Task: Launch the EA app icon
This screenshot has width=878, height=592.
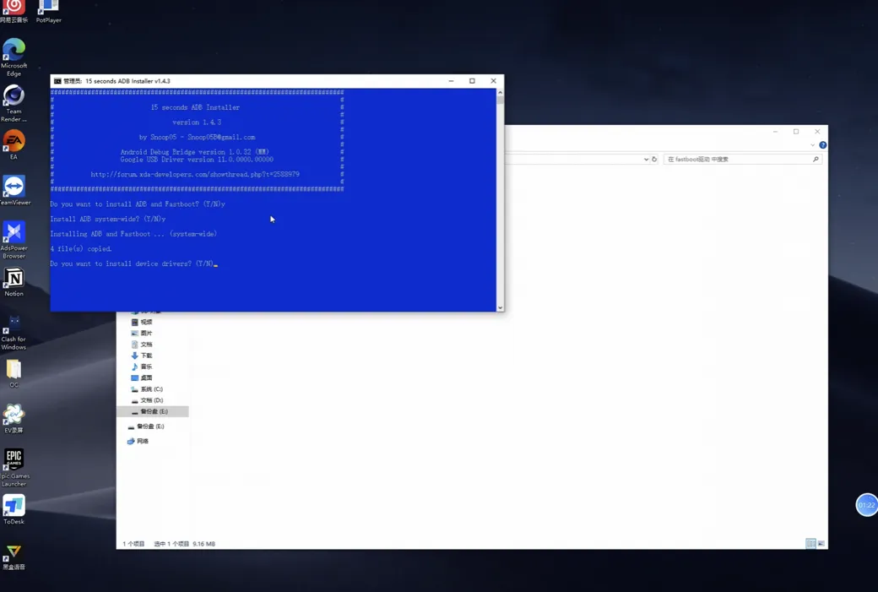Action: tap(14, 145)
